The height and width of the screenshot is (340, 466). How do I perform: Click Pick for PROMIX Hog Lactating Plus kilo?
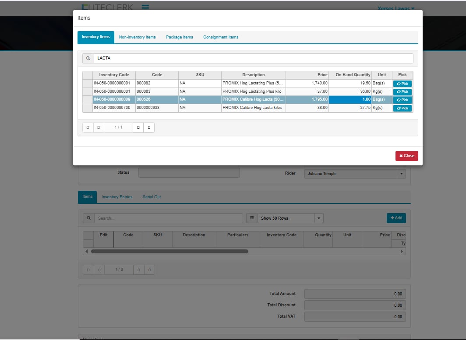[402, 91]
